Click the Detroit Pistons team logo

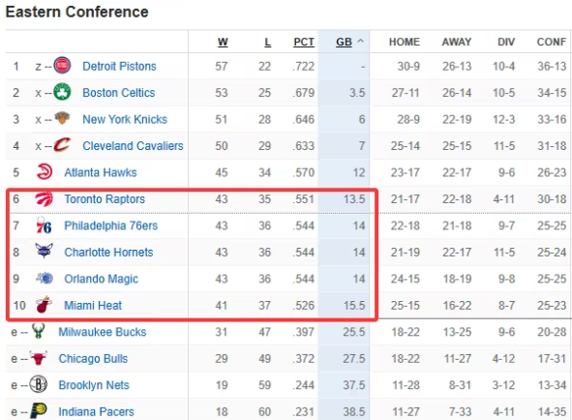click(62, 66)
